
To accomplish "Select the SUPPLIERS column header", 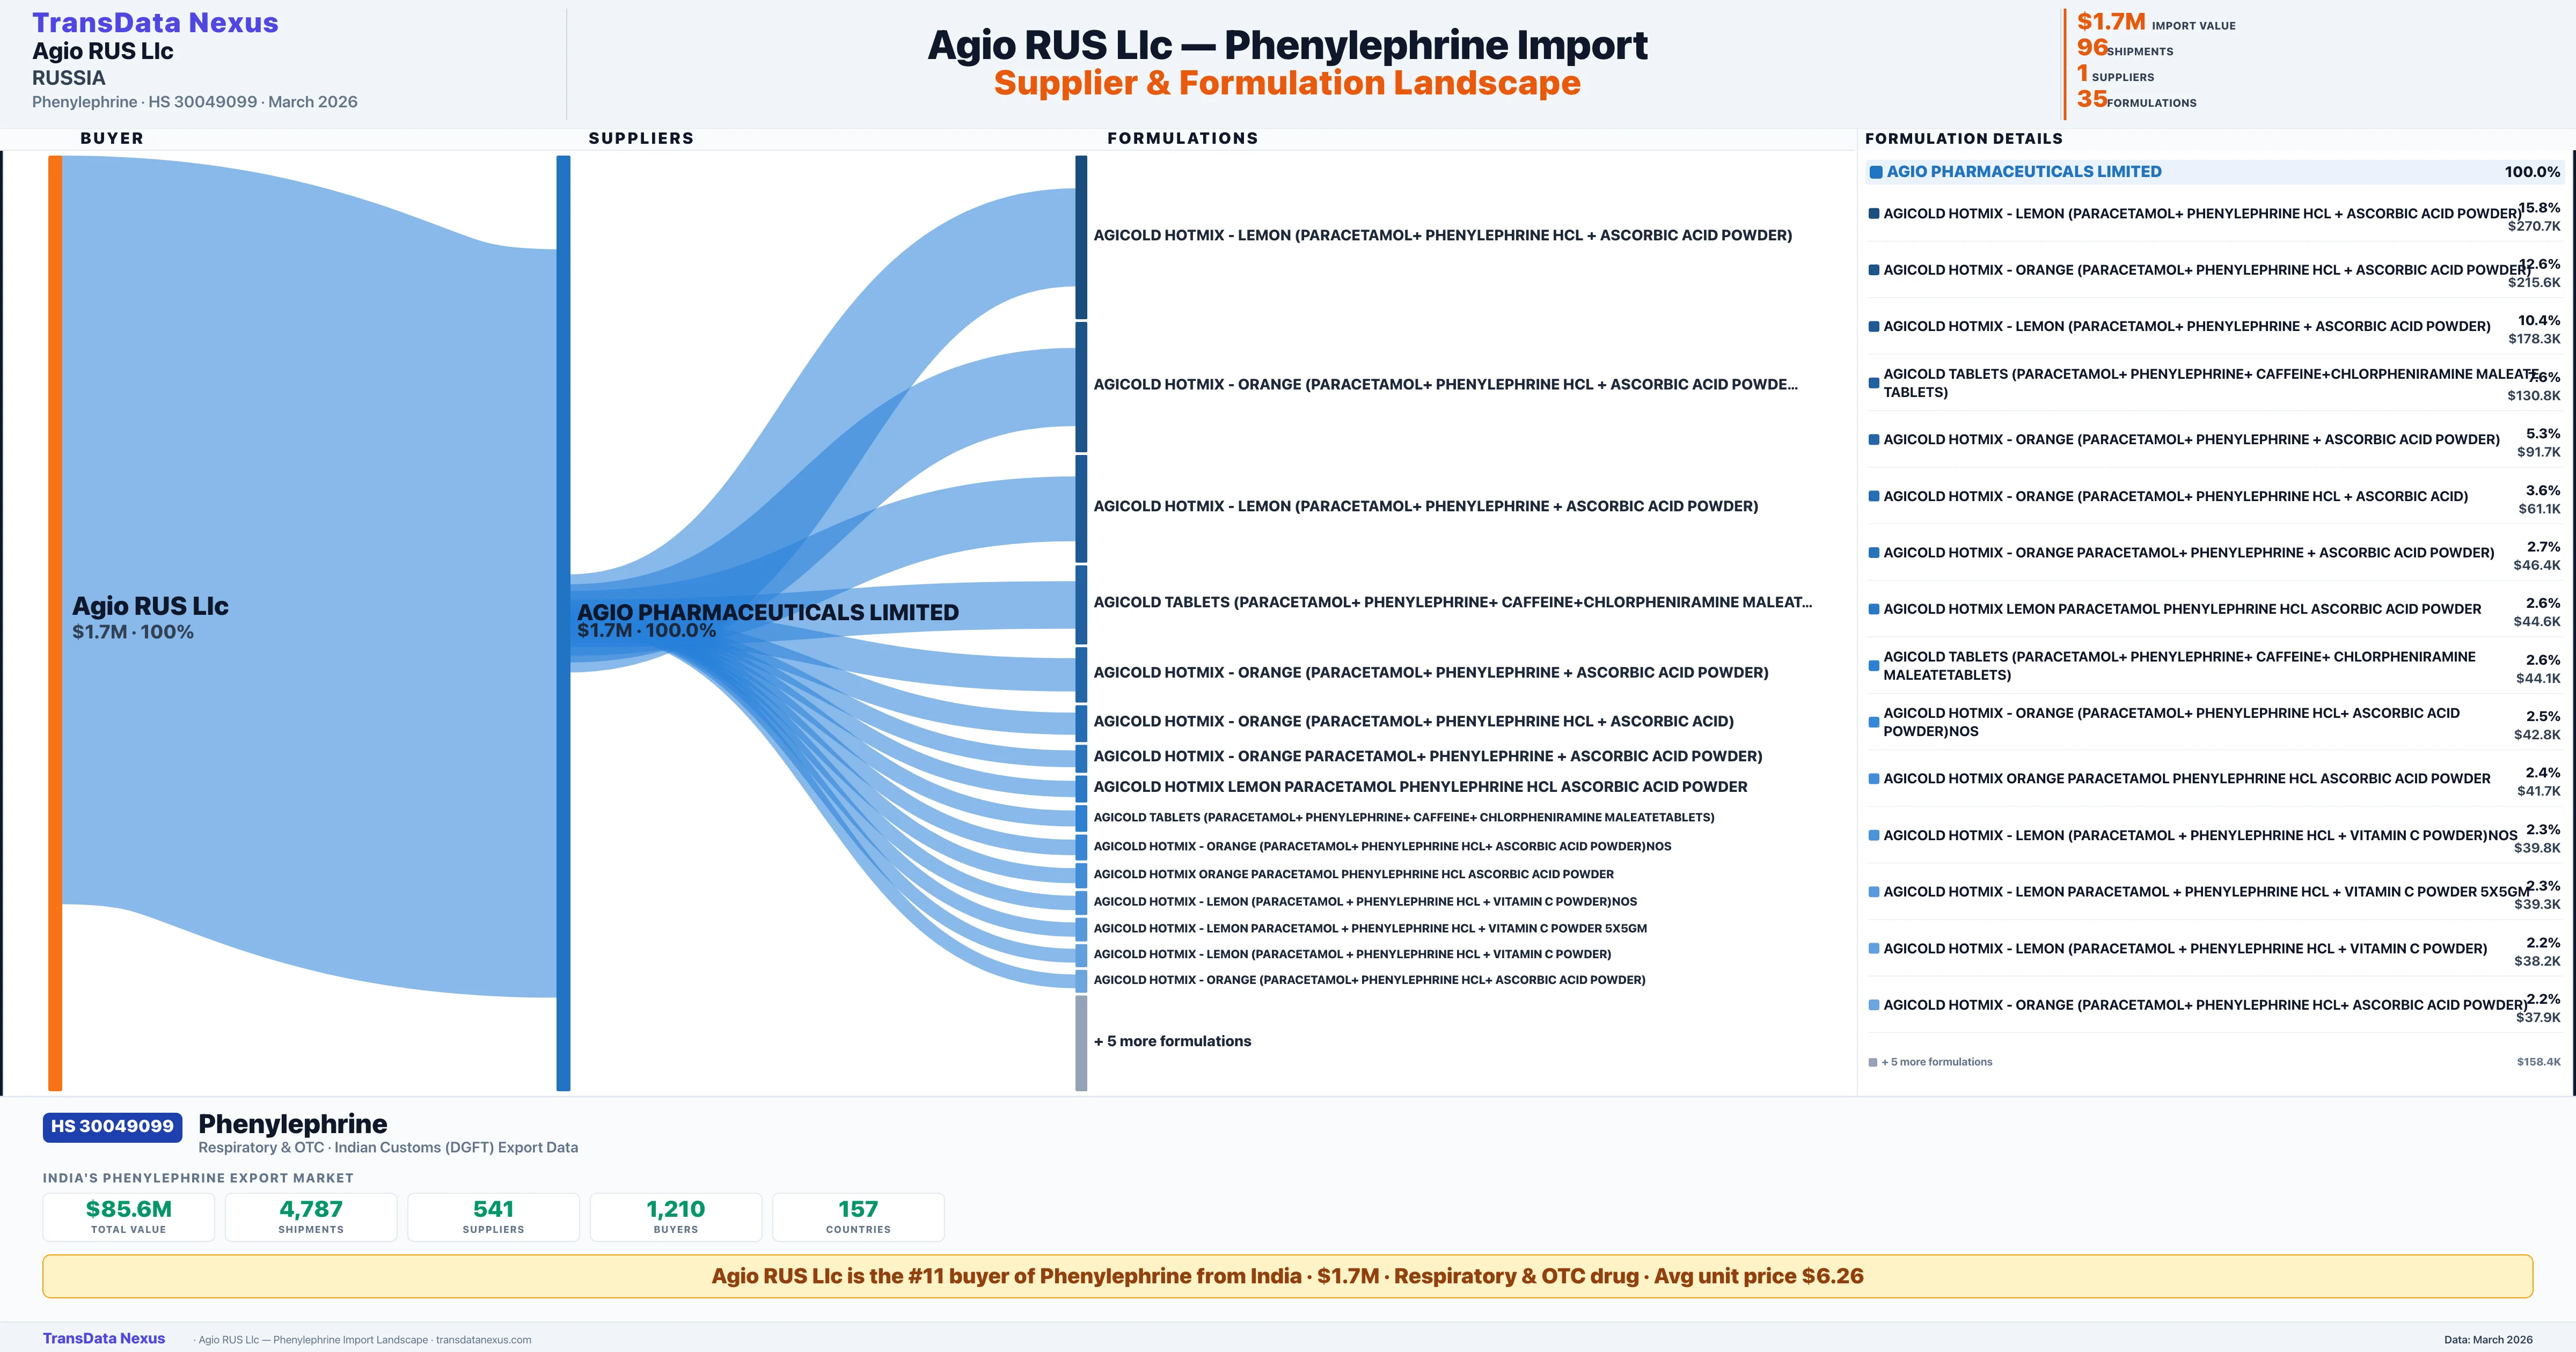I will coord(641,138).
